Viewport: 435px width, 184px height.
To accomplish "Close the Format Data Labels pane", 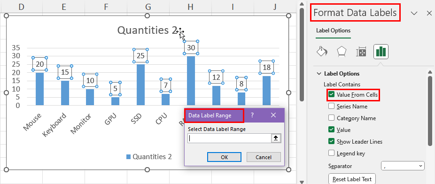I will tap(429, 13).
